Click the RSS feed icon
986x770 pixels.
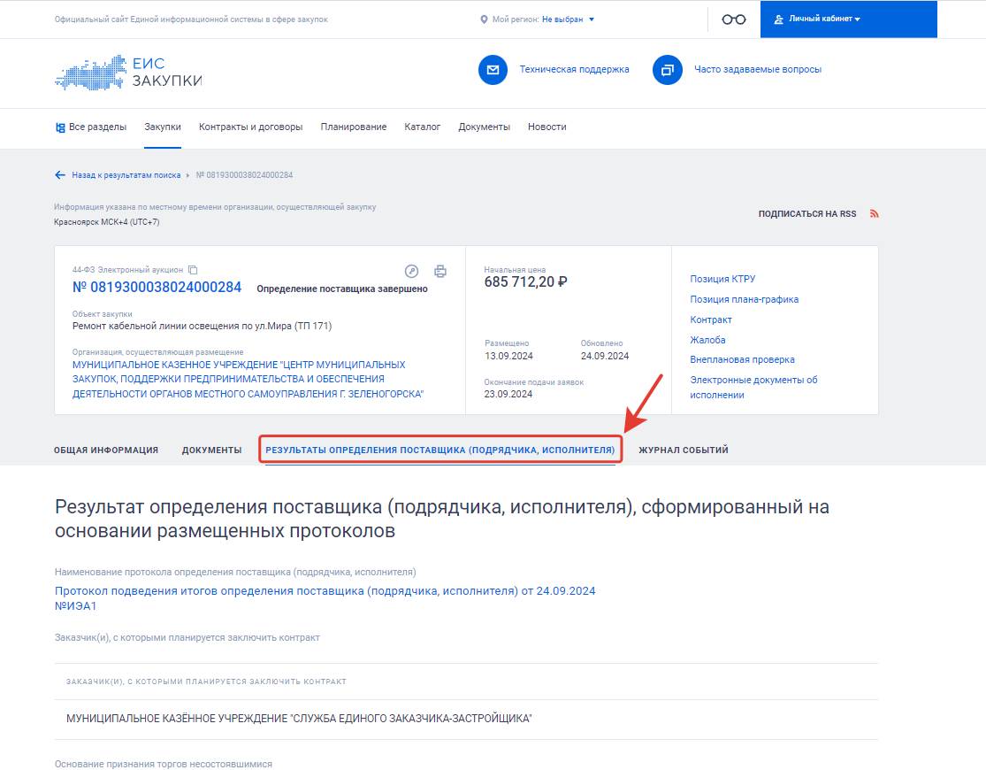(x=874, y=213)
